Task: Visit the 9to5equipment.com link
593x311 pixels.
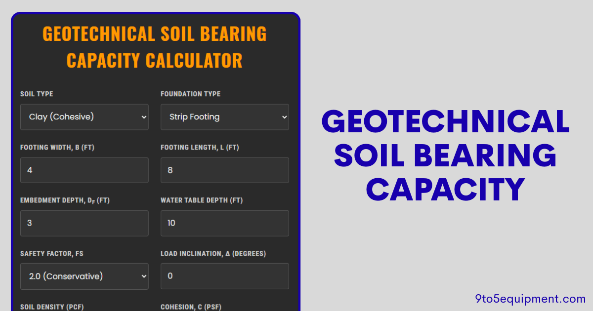Action: 530,299
